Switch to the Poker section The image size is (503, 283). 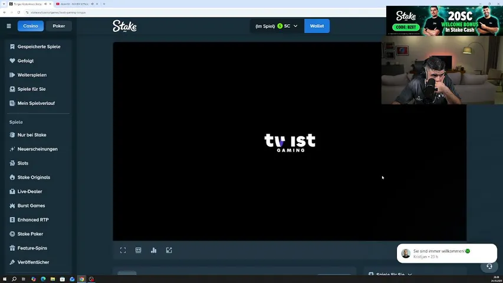tap(59, 26)
